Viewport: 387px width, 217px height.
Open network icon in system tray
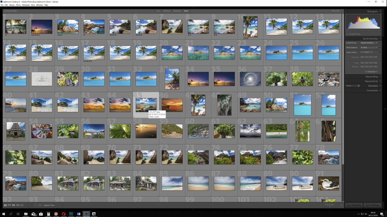(362, 214)
